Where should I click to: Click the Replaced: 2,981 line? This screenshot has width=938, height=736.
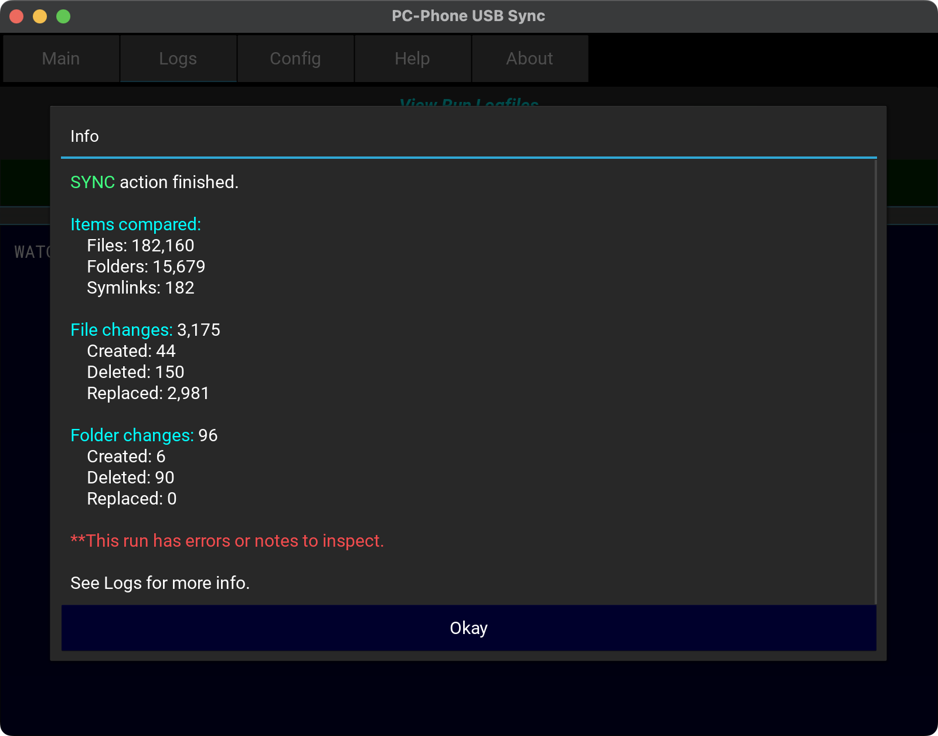tap(148, 393)
